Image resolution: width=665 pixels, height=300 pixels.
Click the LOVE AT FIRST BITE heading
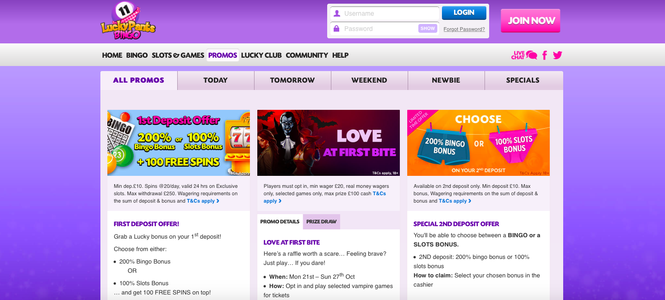pos(292,242)
